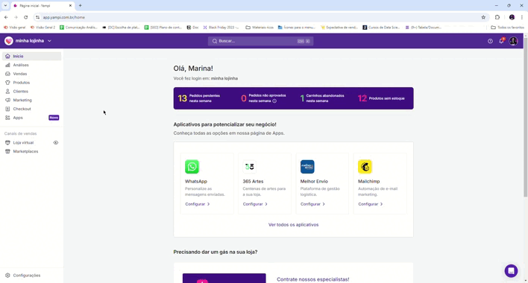Click the chevron next to WhatsApp Configurar
Viewport: 528px width, 283px height.
(x=208, y=204)
